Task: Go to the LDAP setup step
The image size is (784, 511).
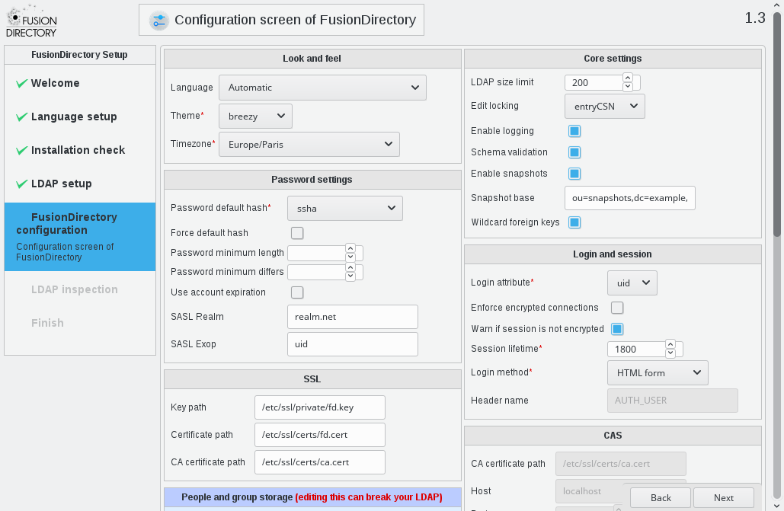Action: click(62, 184)
